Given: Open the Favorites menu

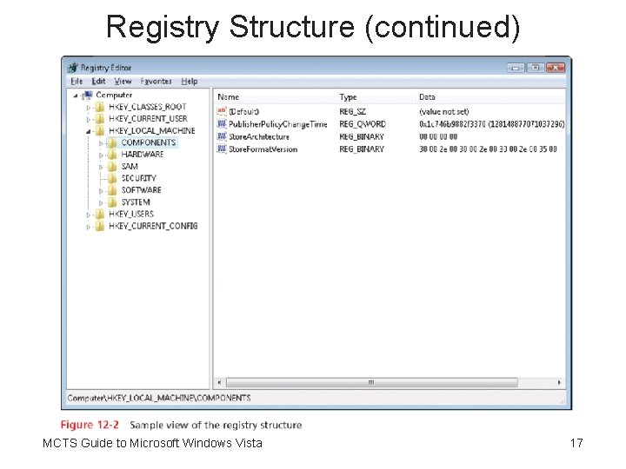Looking at the screenshot, I should pos(156,82).
